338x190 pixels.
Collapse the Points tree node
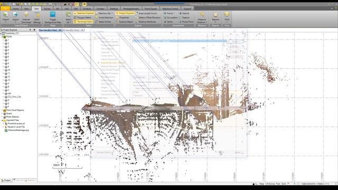point(2,37)
